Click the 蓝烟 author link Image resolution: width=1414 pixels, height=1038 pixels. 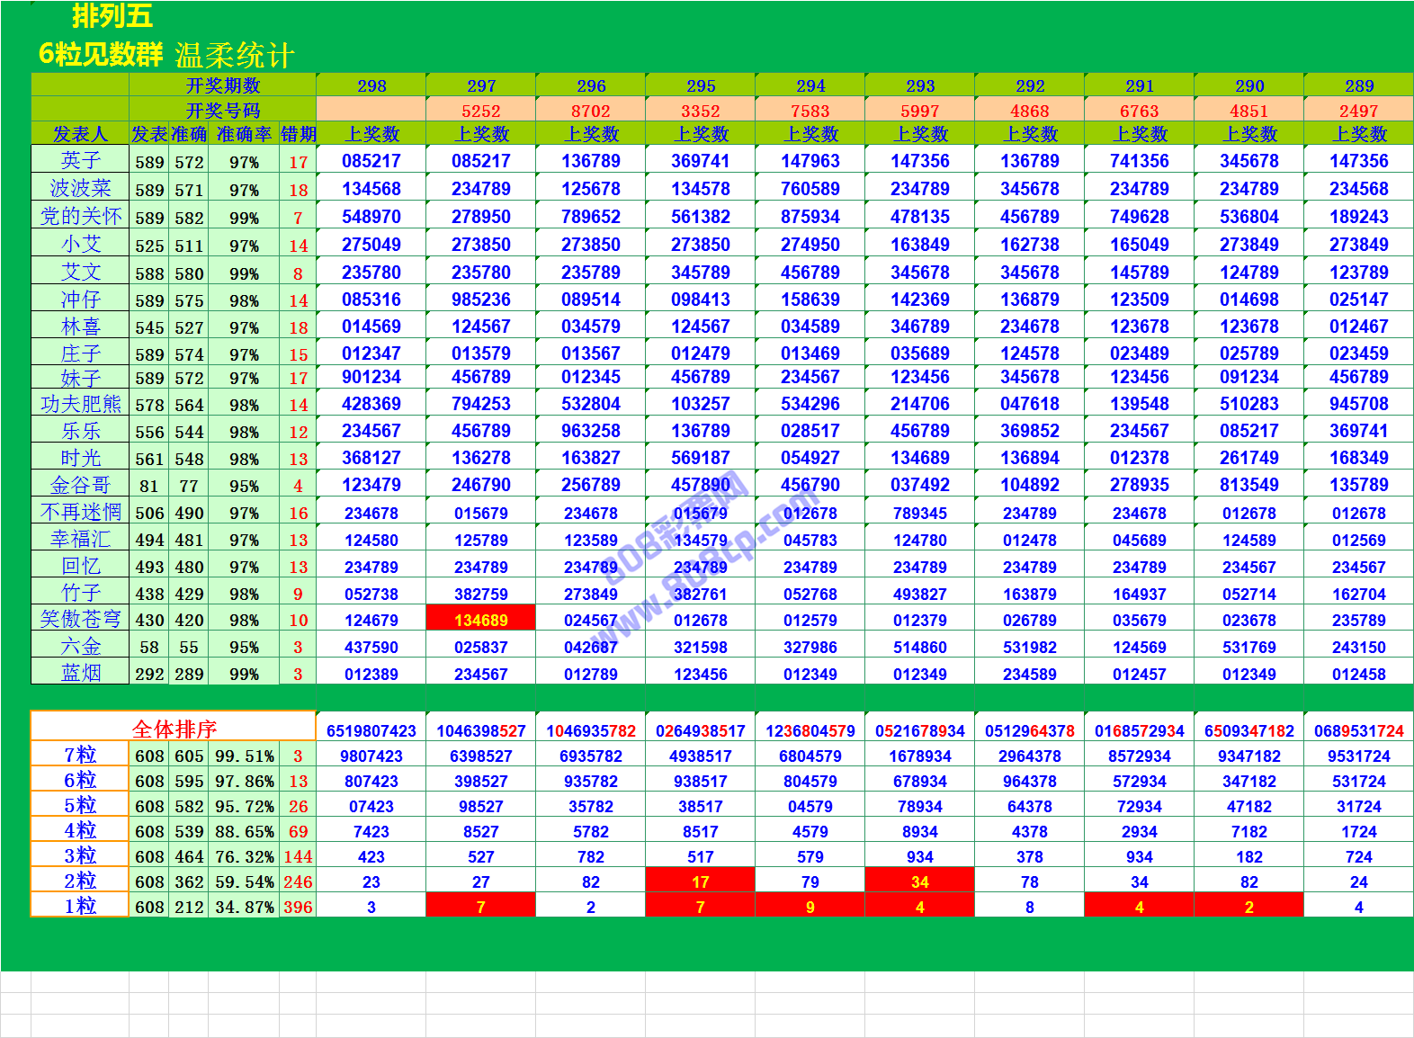click(x=80, y=673)
